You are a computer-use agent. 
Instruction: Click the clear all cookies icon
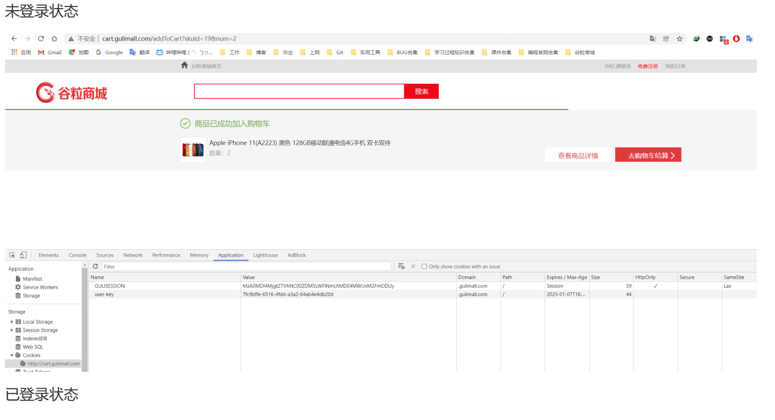pyautogui.click(x=401, y=266)
